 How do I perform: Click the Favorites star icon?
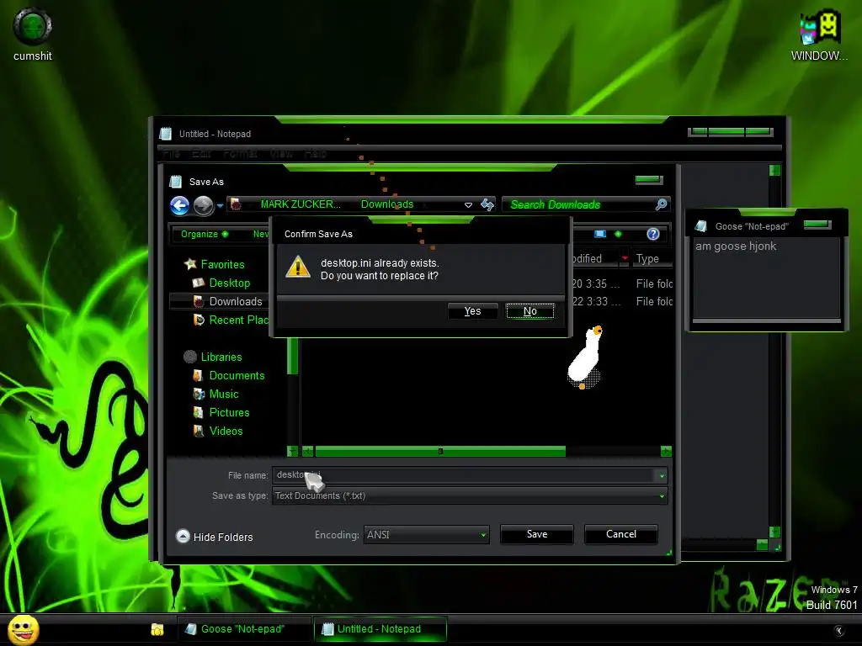pyautogui.click(x=190, y=264)
